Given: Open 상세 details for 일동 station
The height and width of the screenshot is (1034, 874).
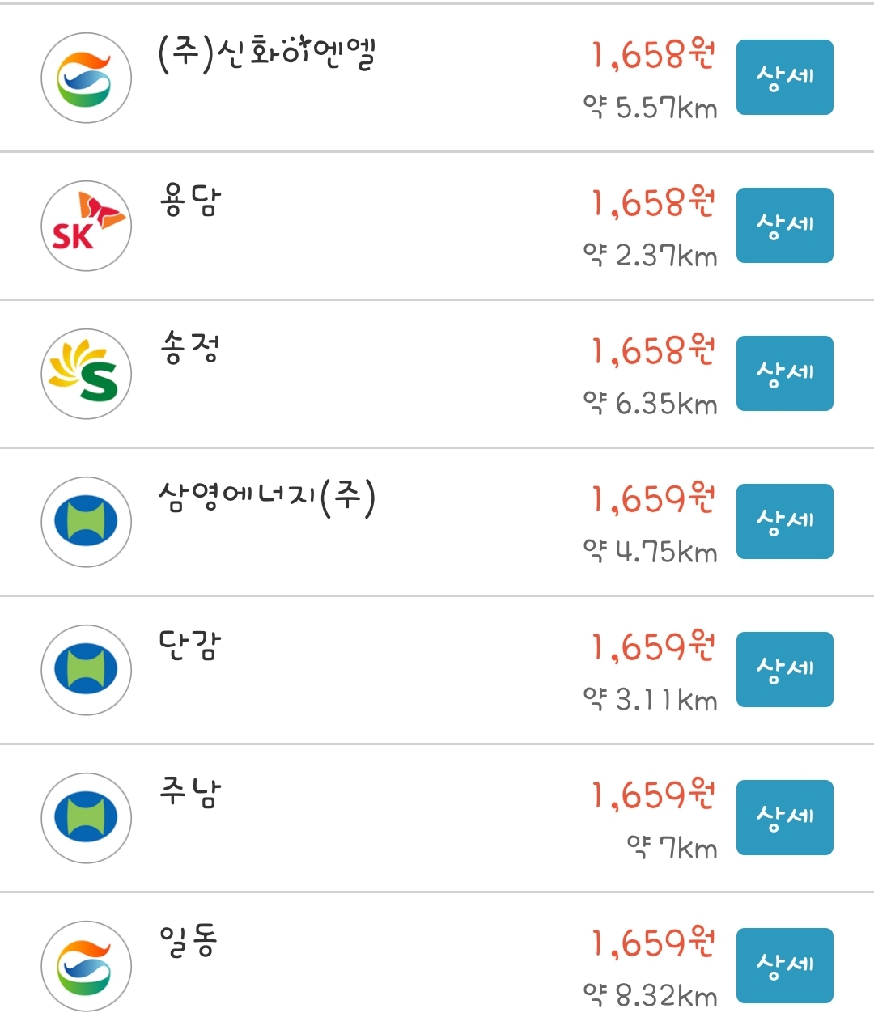Looking at the screenshot, I should (785, 966).
